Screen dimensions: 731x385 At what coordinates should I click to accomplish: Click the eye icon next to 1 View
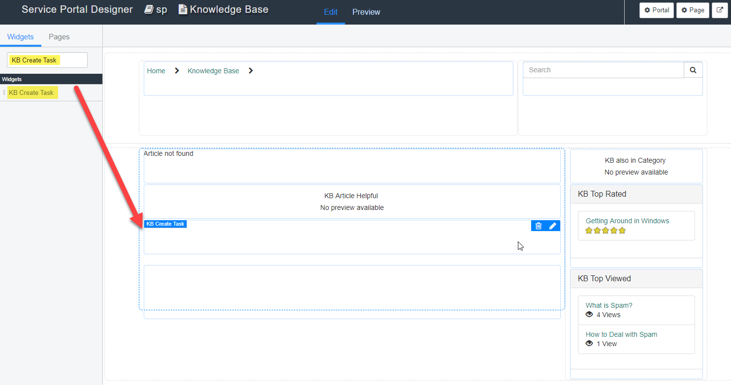(x=589, y=344)
